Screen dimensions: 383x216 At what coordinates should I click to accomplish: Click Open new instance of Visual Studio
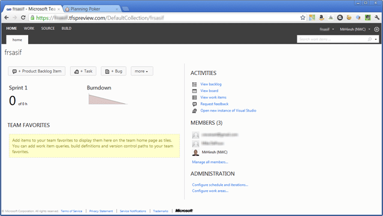[228, 110]
